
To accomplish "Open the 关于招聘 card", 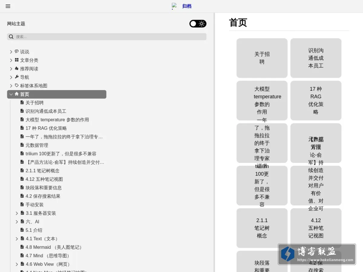I will coord(262,58).
